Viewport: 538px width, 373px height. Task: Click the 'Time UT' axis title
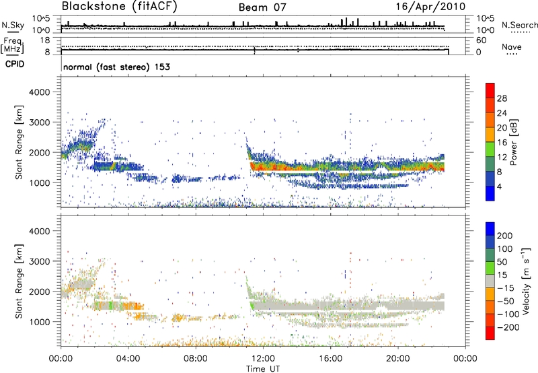263,369
